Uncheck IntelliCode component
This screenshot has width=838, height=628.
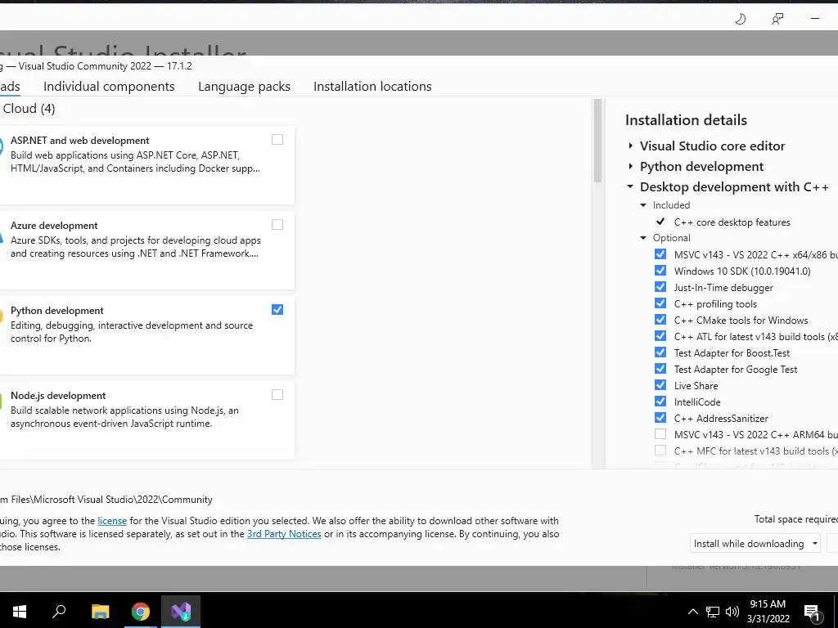660,401
